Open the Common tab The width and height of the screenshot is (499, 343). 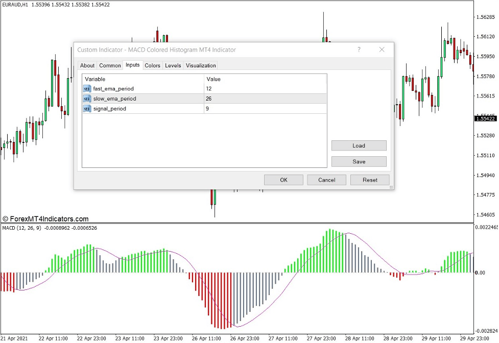pos(110,65)
